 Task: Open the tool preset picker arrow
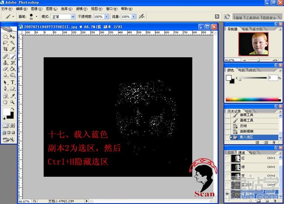[13, 17]
